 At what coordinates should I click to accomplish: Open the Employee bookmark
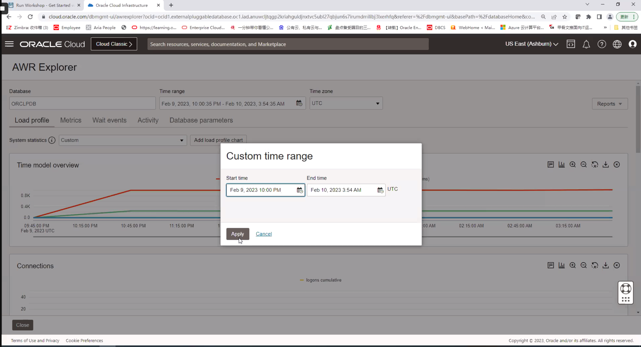point(67,27)
